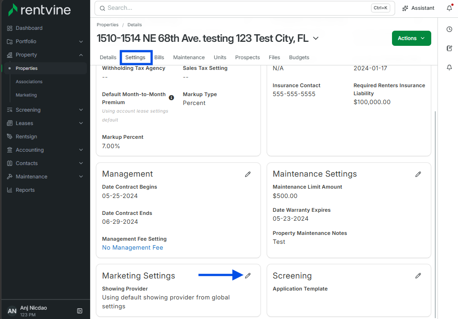
Task: Click the $500.00 maintenance limit value
Action: coord(285,196)
